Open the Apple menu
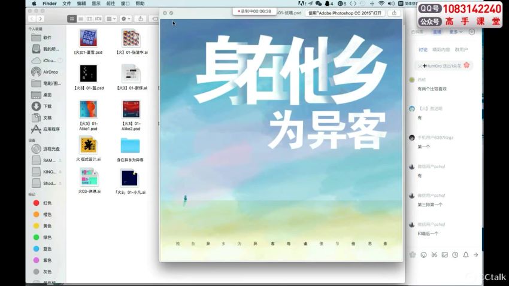 pyautogui.click(x=34, y=3)
